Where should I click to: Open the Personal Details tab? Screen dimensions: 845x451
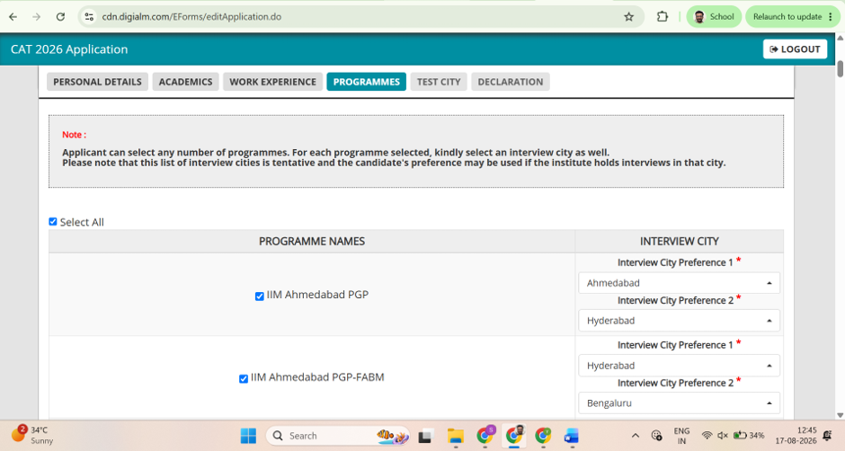[x=98, y=82]
